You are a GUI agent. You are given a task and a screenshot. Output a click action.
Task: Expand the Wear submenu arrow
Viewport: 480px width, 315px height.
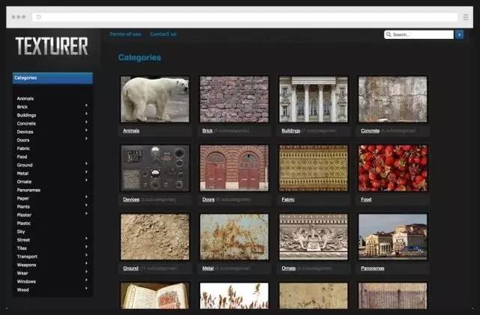point(86,271)
